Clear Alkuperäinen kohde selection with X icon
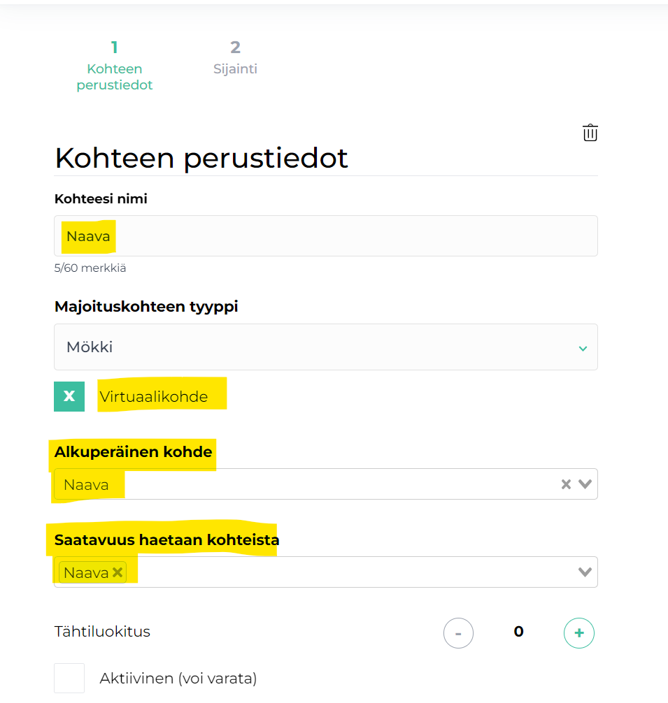668x703 pixels. coord(566,484)
